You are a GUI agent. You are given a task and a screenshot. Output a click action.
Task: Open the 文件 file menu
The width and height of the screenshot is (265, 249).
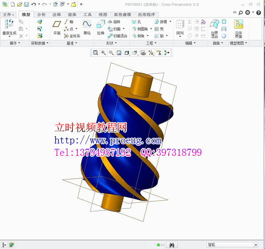[8, 15]
